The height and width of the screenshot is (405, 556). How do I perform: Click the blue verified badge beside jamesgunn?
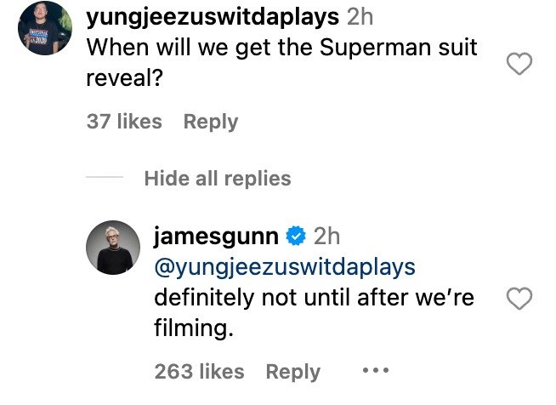[295, 235]
